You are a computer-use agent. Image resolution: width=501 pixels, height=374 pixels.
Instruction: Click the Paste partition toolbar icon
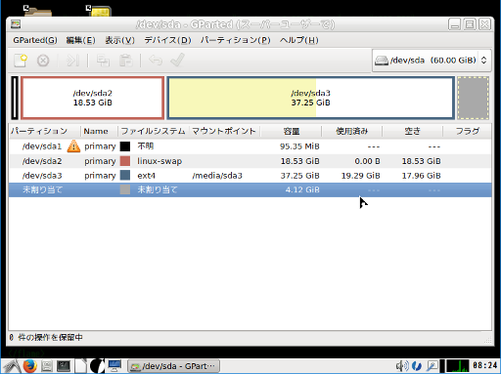125,61
